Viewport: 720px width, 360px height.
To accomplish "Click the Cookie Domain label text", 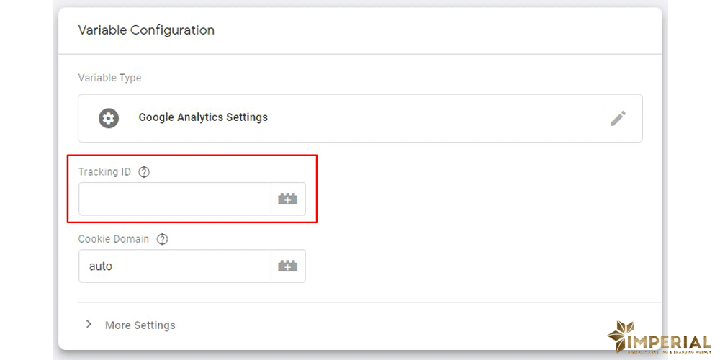I will click(114, 239).
